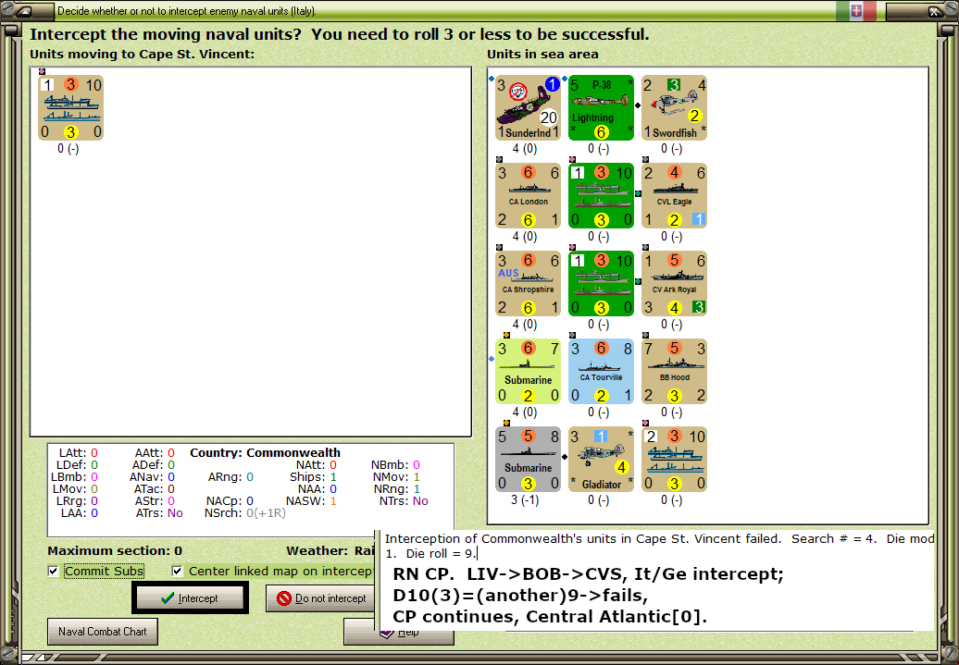Image resolution: width=959 pixels, height=665 pixels.
Task: Click the '4 (0)' value under CA London
Action: click(x=524, y=236)
